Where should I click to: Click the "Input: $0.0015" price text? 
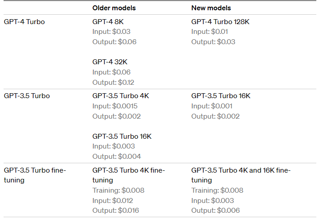pyautogui.click(x=115, y=106)
